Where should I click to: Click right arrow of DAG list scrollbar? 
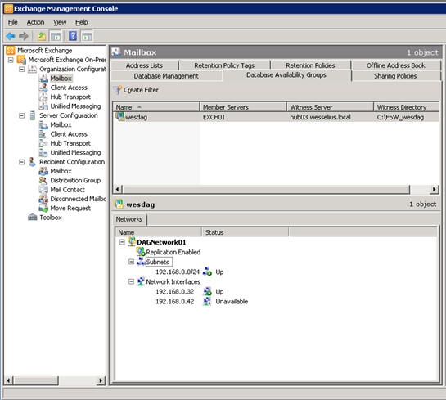(x=434, y=189)
